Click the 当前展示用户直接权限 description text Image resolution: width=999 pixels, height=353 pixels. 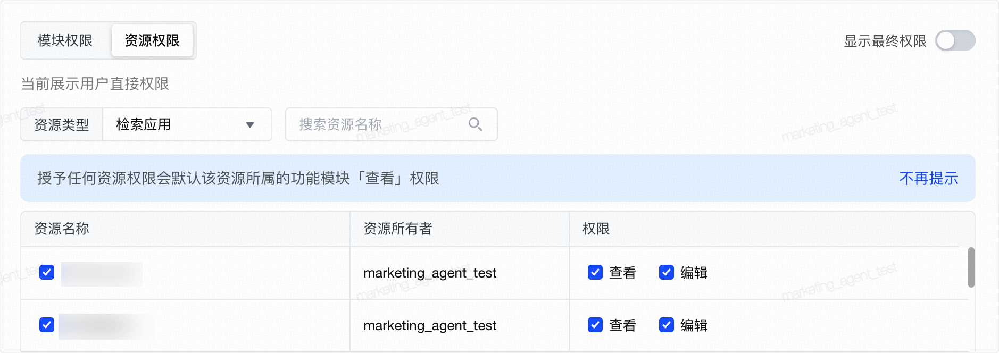(x=95, y=84)
